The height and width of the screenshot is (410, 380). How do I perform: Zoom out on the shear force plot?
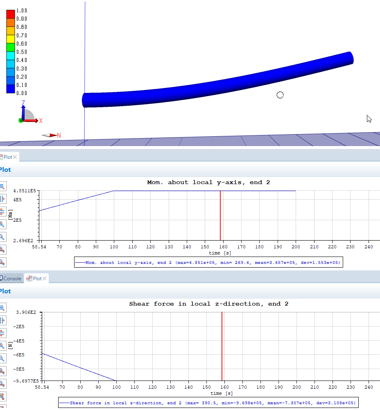(2, 358)
